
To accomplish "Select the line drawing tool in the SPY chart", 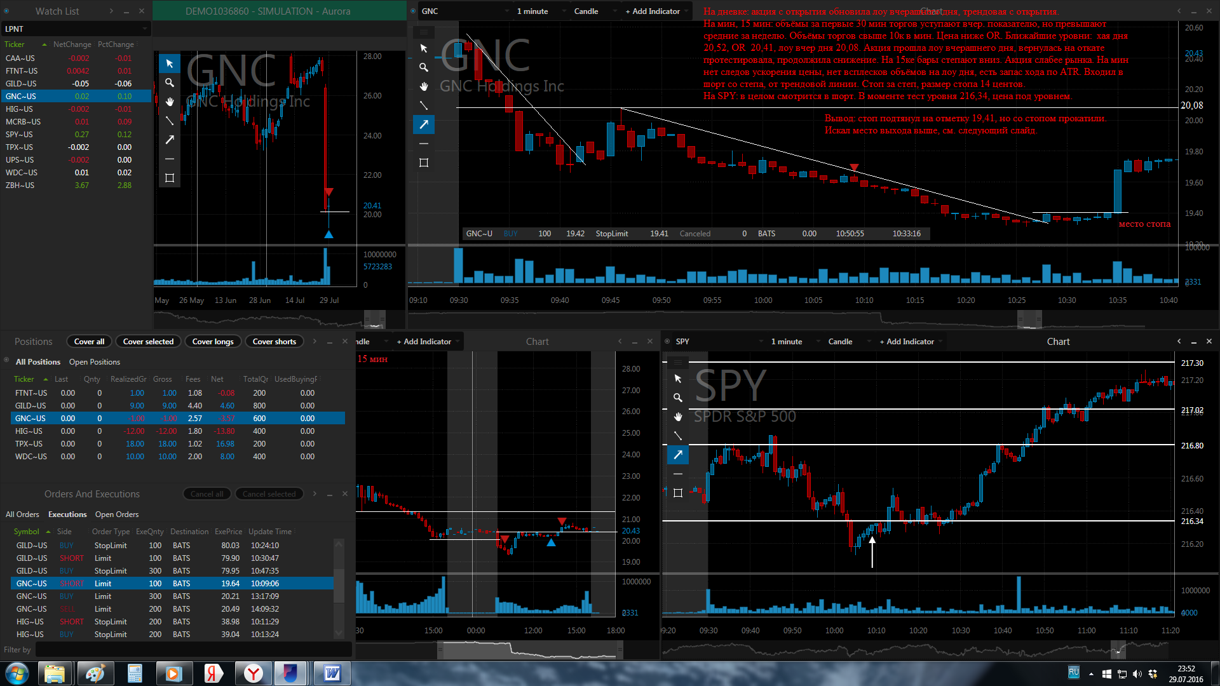I will [x=678, y=436].
